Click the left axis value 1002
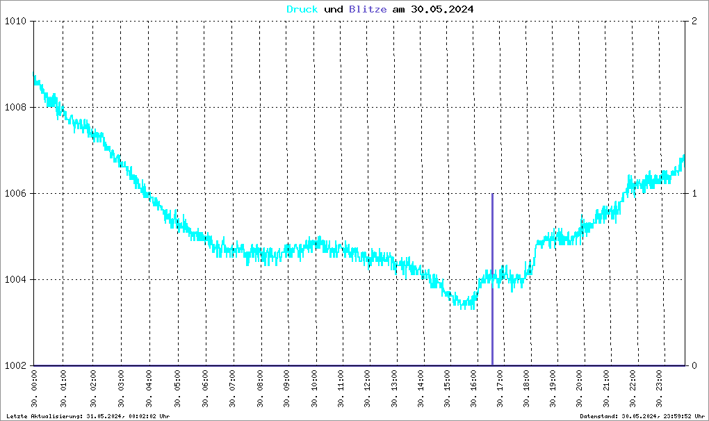 coord(15,365)
